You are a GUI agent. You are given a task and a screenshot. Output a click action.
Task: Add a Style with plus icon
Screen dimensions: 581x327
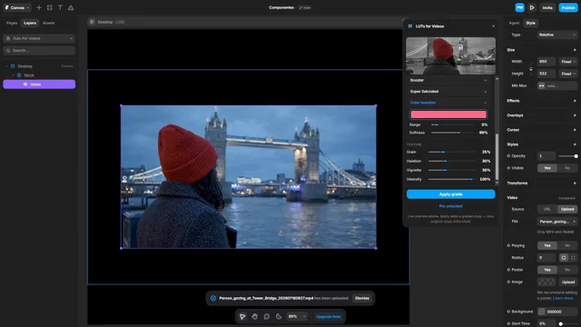(575, 144)
